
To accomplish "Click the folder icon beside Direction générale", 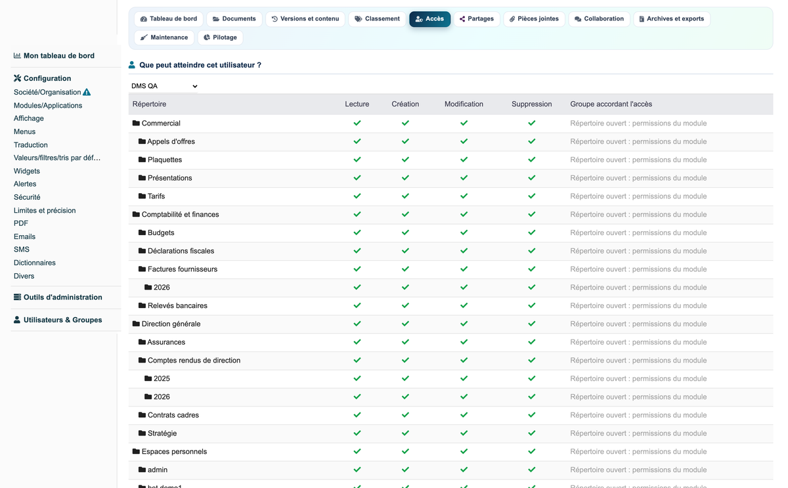I will pos(136,324).
